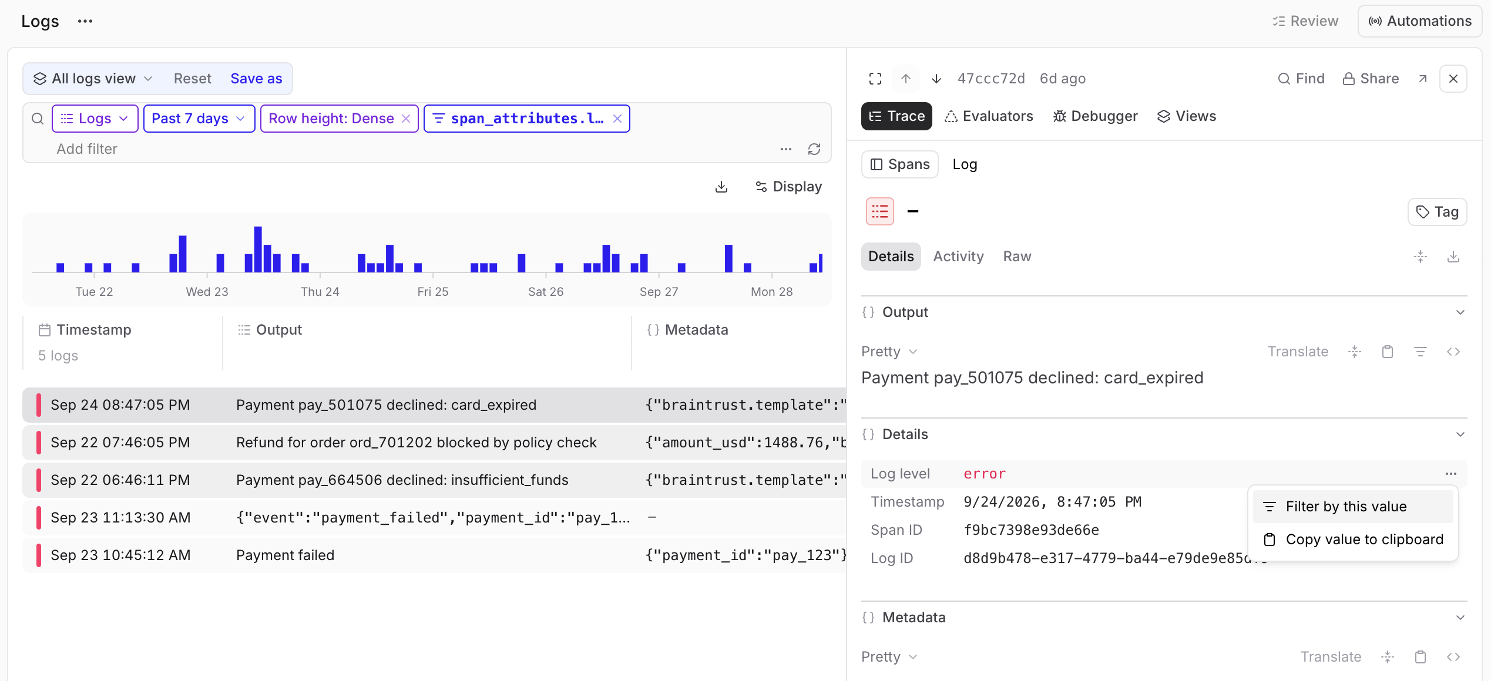This screenshot has width=1491, height=681.
Task: Select the Activity tab
Action: tap(958, 257)
